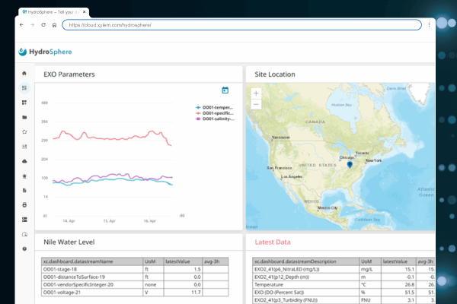
Task: Open the cloud icon in the sidebar
Action: click(24, 161)
